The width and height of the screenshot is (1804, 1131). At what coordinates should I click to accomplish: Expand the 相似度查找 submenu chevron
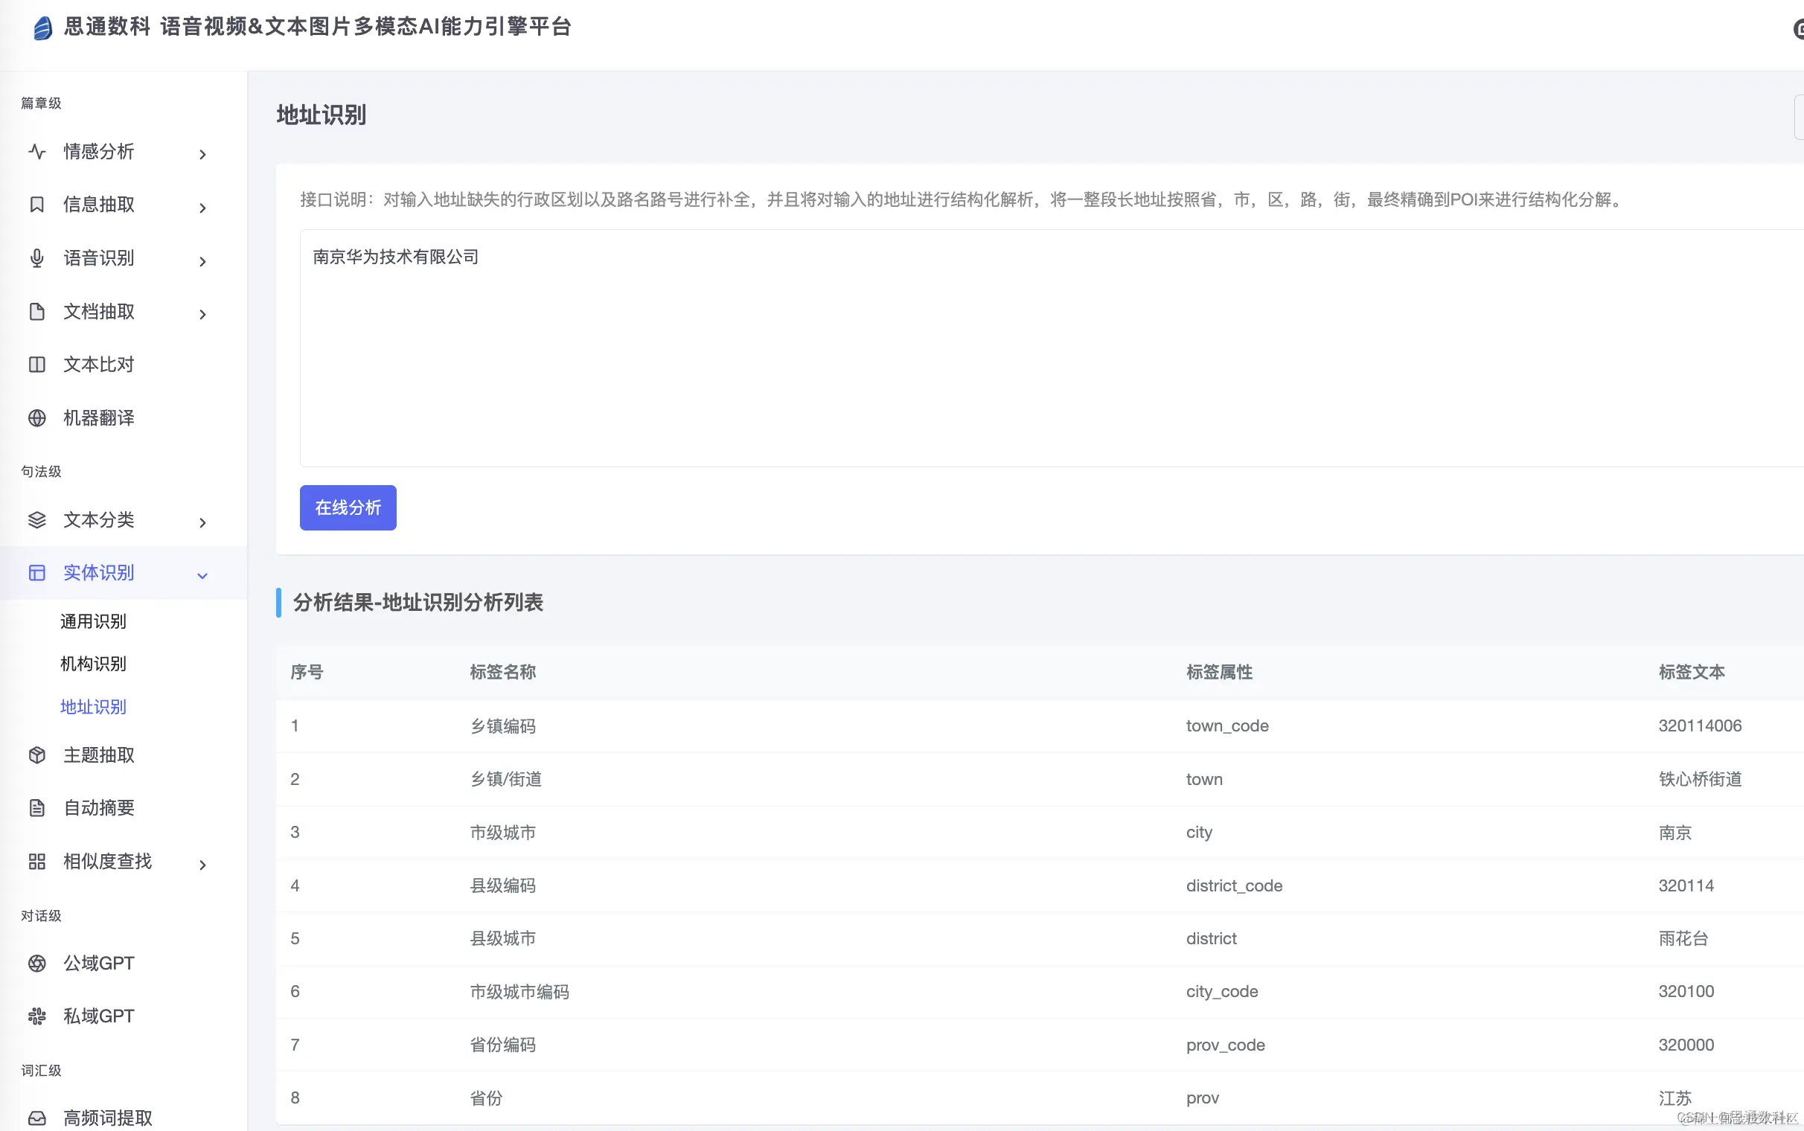(202, 865)
